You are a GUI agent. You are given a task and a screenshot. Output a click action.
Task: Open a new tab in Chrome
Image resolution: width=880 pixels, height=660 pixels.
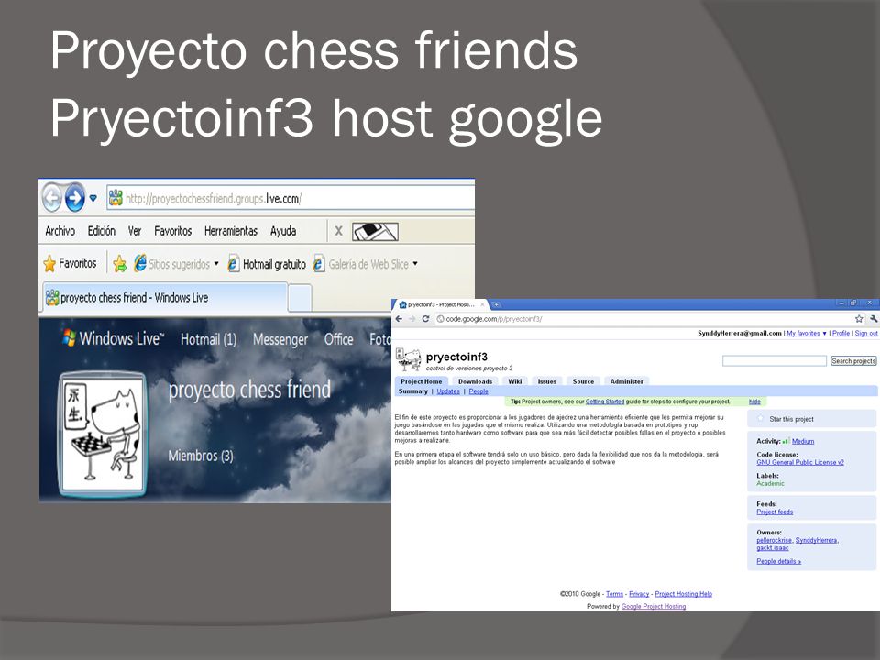(497, 304)
